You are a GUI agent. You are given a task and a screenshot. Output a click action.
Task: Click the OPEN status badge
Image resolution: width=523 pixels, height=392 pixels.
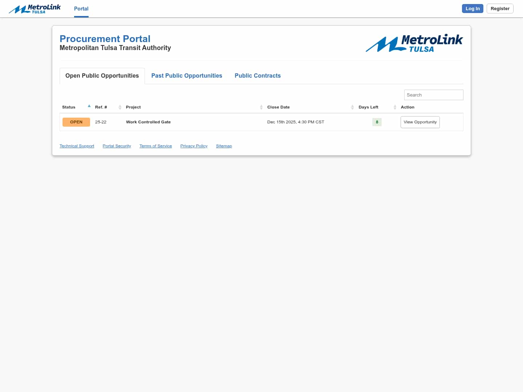pyautogui.click(x=76, y=122)
